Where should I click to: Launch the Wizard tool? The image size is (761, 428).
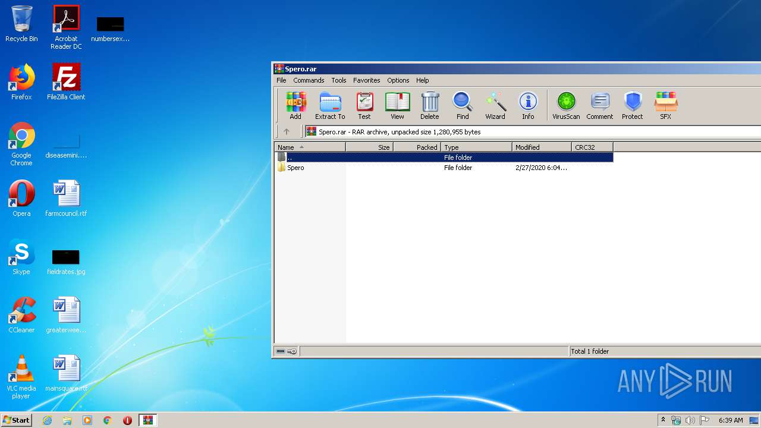click(495, 105)
